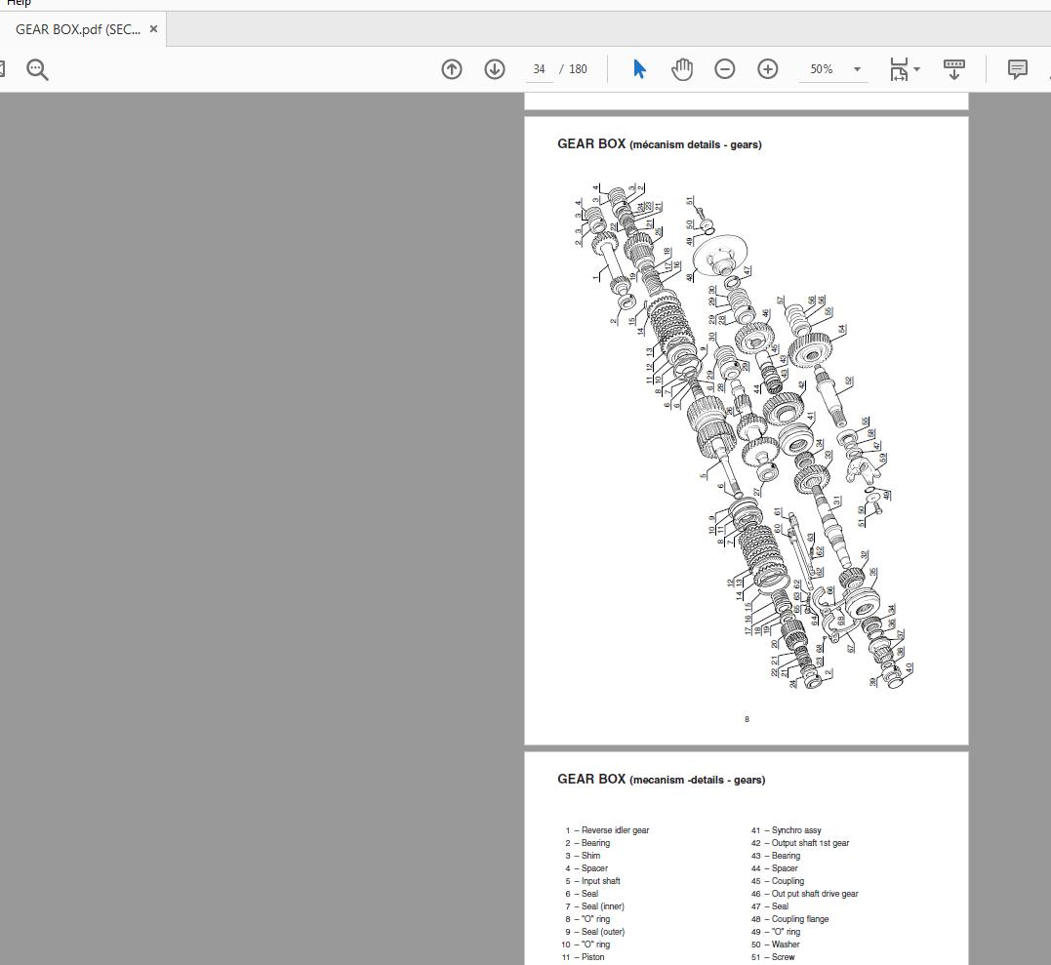The height and width of the screenshot is (965, 1051).
Task: Click the 50% zoom level field
Action: [822, 69]
